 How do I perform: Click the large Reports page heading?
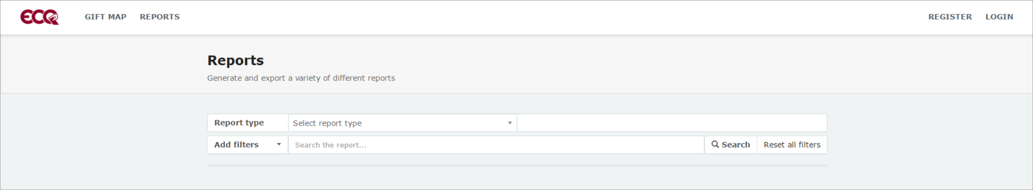coord(235,60)
